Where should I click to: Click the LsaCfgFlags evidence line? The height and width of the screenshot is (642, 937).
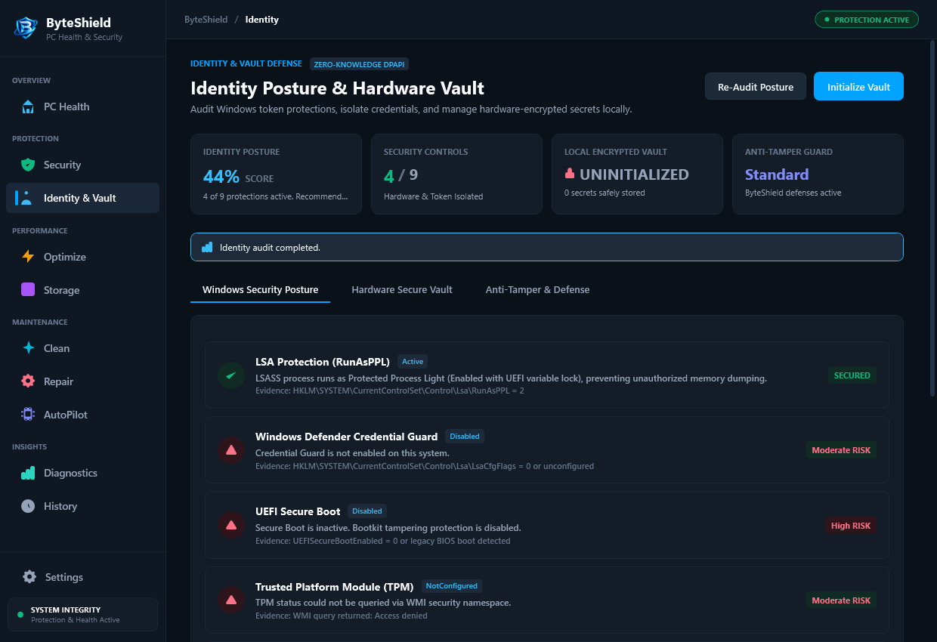[425, 466]
